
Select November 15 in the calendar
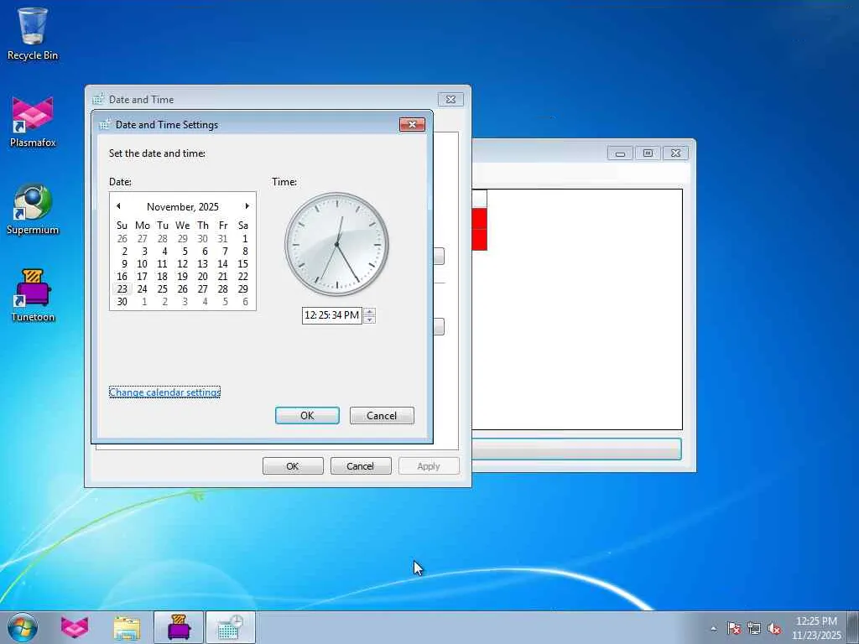(243, 263)
